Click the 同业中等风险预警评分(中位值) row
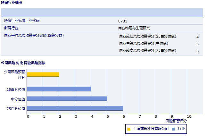The width and height of the screenshot is (207, 136). click(x=144, y=44)
